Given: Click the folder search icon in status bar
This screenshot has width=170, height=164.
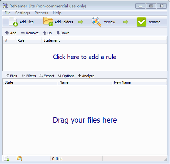Looking at the screenshot, I should pyautogui.click(x=19, y=159).
